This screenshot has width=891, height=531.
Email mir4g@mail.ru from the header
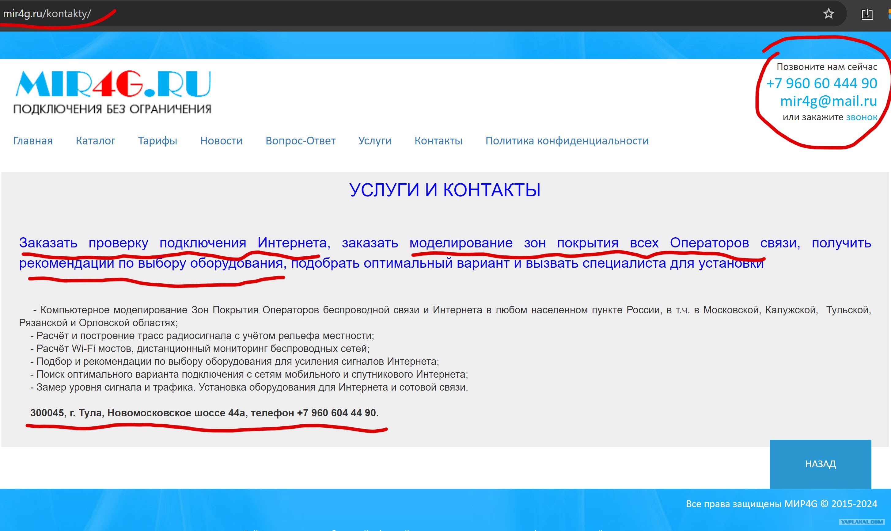point(828,101)
